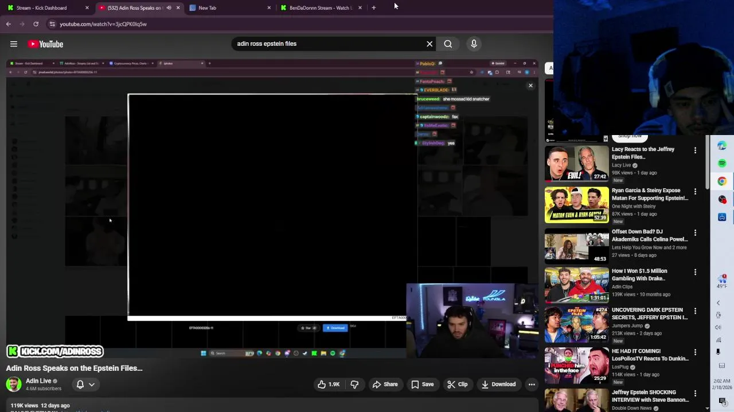Open site information icon in address bar
The image size is (734, 412).
click(x=52, y=24)
